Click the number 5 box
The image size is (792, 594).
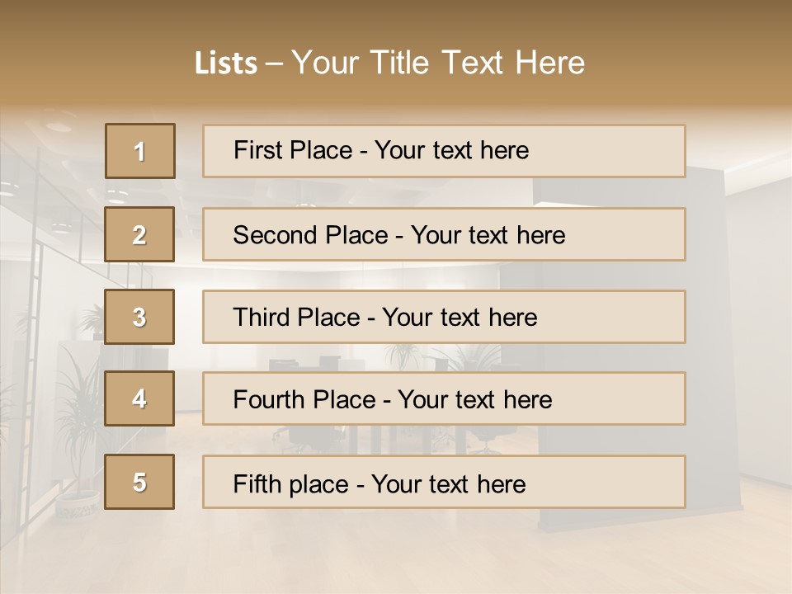[140, 482]
